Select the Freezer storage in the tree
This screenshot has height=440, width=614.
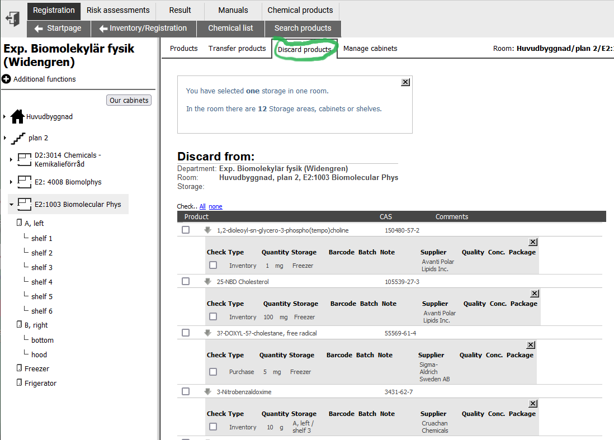37,369
